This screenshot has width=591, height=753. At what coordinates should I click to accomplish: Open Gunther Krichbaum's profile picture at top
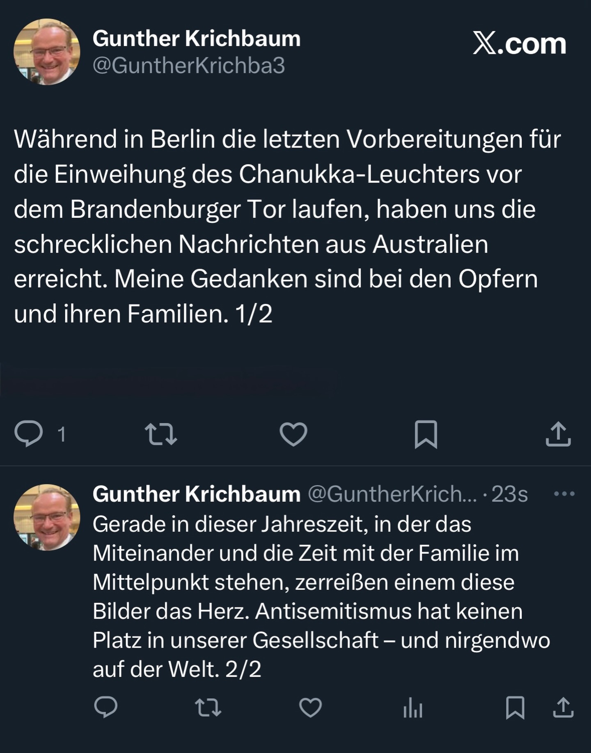47,52
